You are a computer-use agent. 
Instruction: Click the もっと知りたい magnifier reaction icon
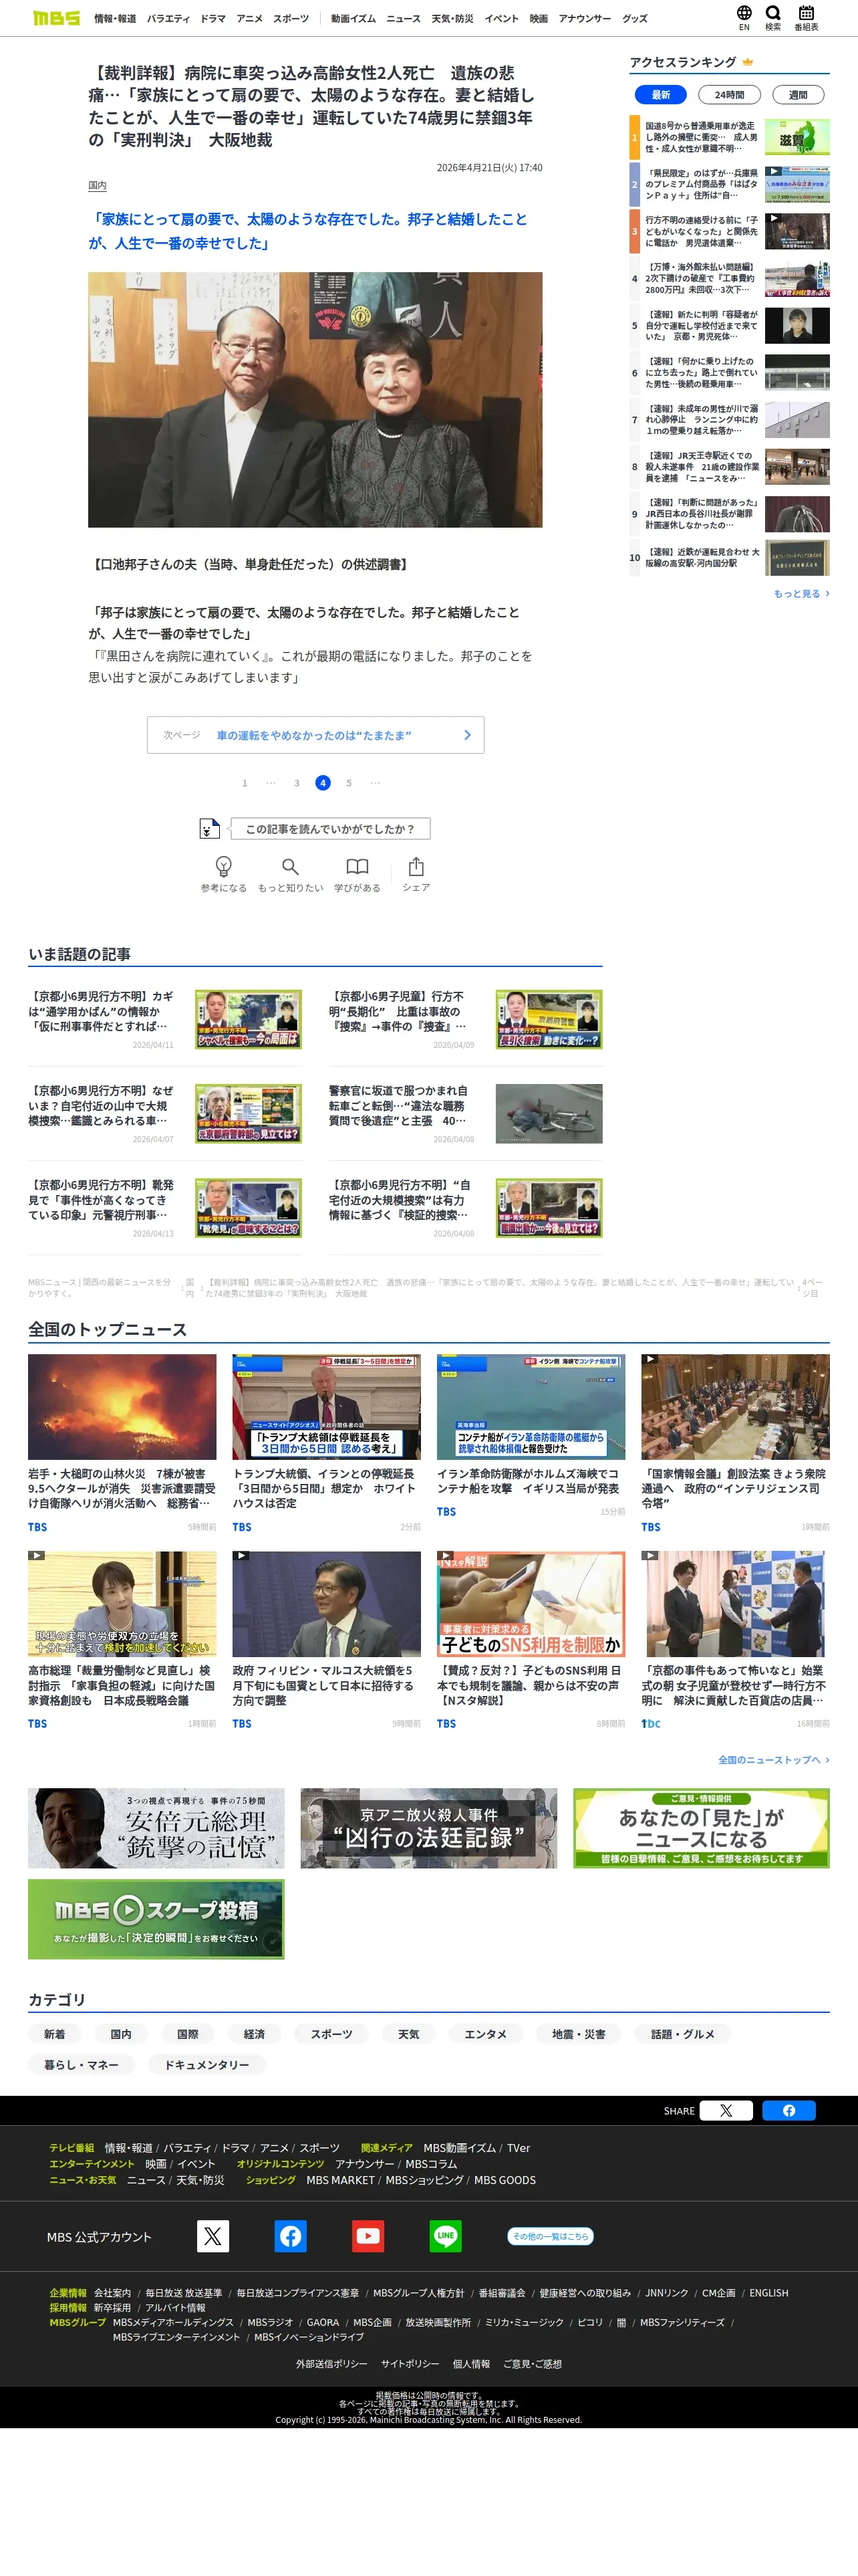coord(289,866)
